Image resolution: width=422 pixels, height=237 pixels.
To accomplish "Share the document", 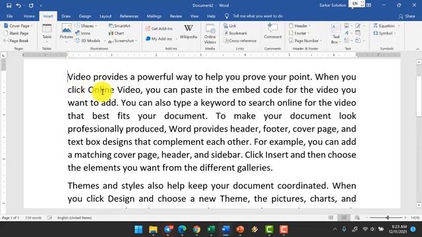I will click(x=407, y=16).
